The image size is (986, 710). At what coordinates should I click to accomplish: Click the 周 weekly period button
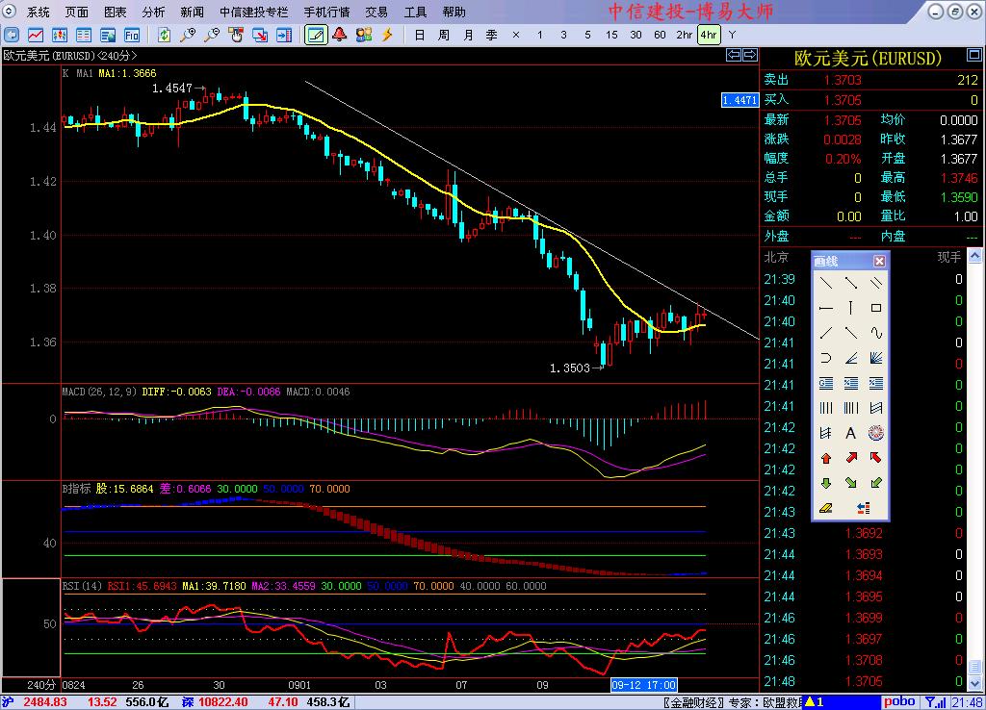[443, 35]
